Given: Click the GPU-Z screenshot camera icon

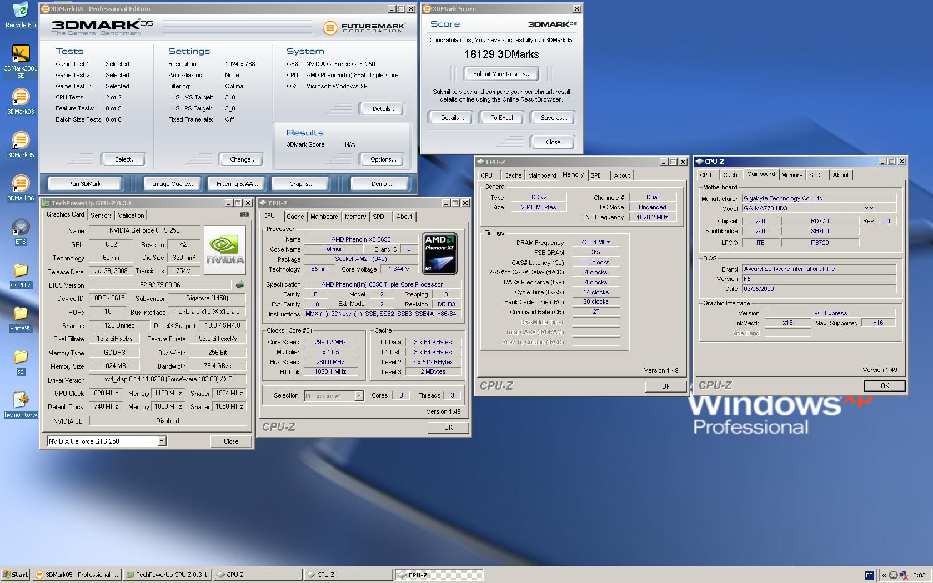Looking at the screenshot, I should click(244, 214).
